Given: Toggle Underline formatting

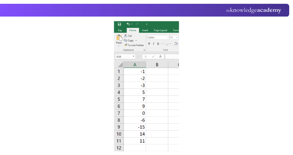Looking at the screenshot, I should tap(158, 43).
